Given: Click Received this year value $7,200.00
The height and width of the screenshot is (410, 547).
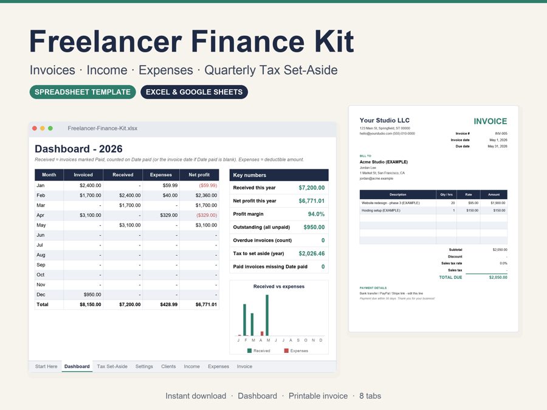Looking at the screenshot, I should (312, 188).
